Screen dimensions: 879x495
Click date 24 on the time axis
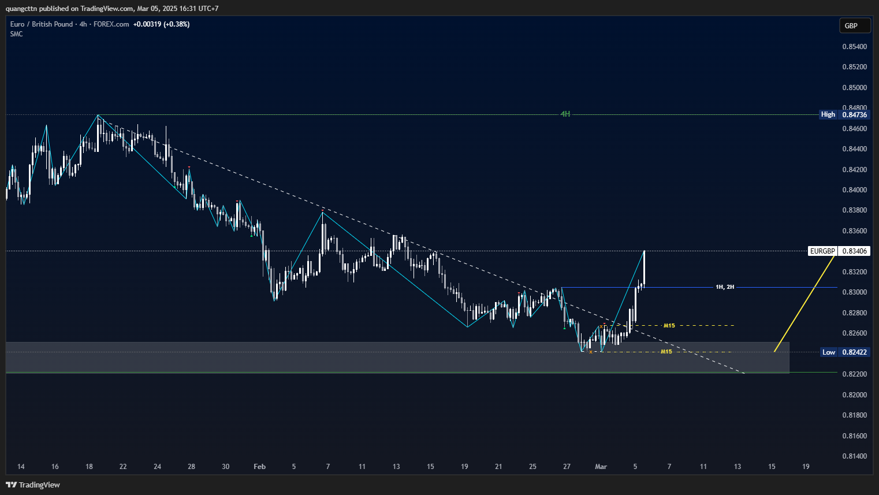click(157, 467)
